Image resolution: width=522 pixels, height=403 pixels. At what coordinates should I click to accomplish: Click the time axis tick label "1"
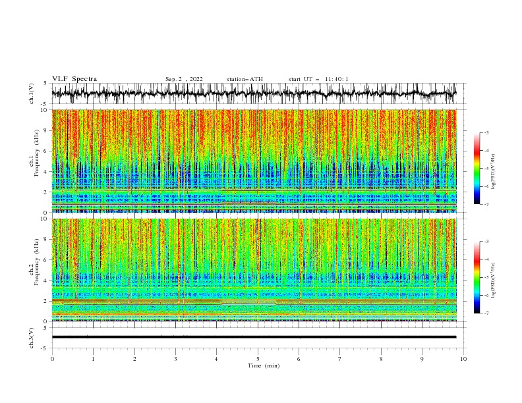(93, 359)
